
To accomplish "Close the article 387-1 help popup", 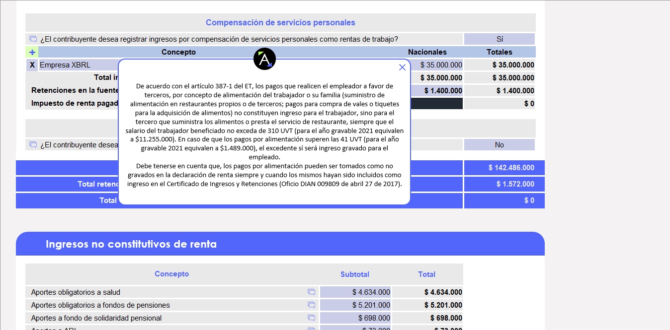I will [x=402, y=67].
